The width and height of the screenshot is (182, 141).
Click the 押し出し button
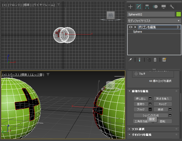(x=141, y=99)
